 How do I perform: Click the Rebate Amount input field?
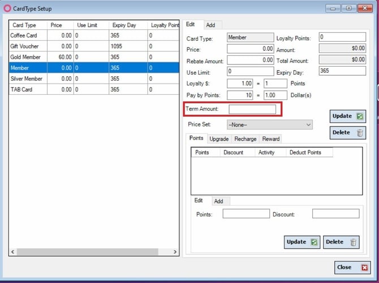coord(251,60)
